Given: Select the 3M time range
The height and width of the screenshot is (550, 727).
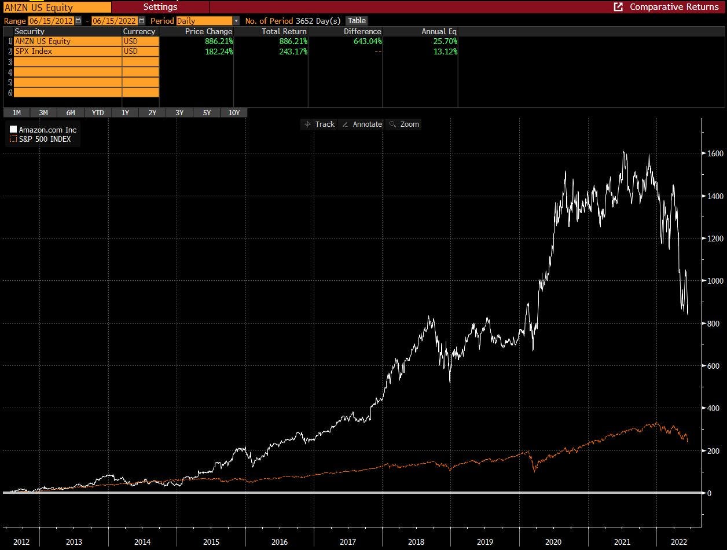Looking at the screenshot, I should tap(43, 113).
